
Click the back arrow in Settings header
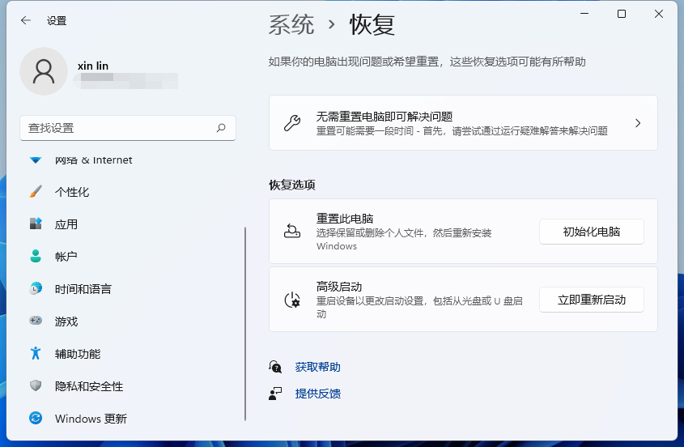click(26, 21)
